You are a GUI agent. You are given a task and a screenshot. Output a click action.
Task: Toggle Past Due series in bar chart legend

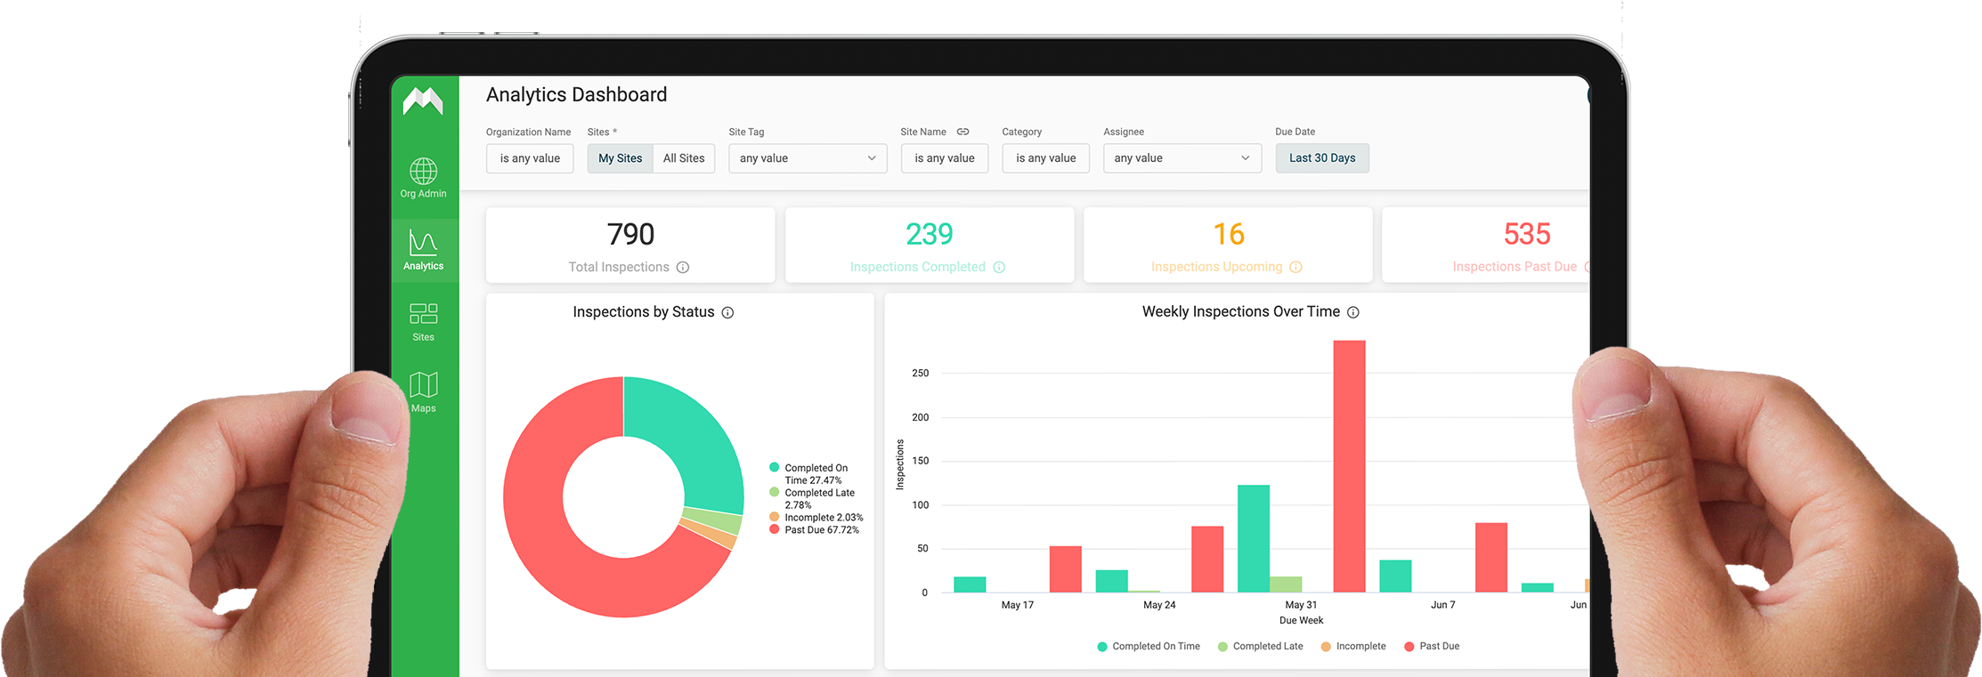click(x=1432, y=647)
